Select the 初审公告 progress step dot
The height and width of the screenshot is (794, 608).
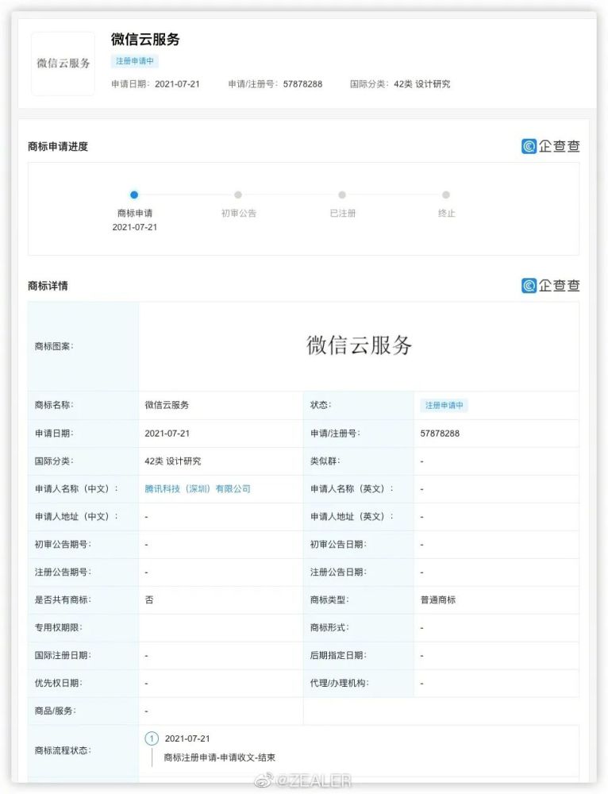pyautogui.click(x=238, y=195)
